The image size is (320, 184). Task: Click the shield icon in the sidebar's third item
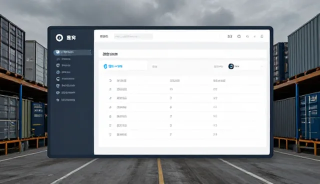click(58, 65)
